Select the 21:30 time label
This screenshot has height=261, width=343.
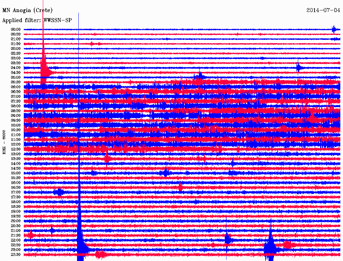click(x=16, y=236)
